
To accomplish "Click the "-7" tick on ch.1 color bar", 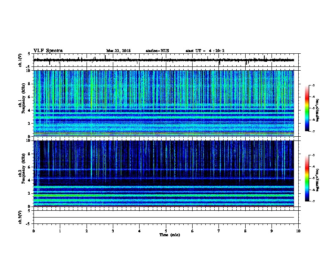I will 313,131.
